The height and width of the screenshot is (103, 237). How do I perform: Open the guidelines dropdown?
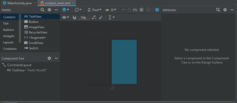tap(112, 18)
